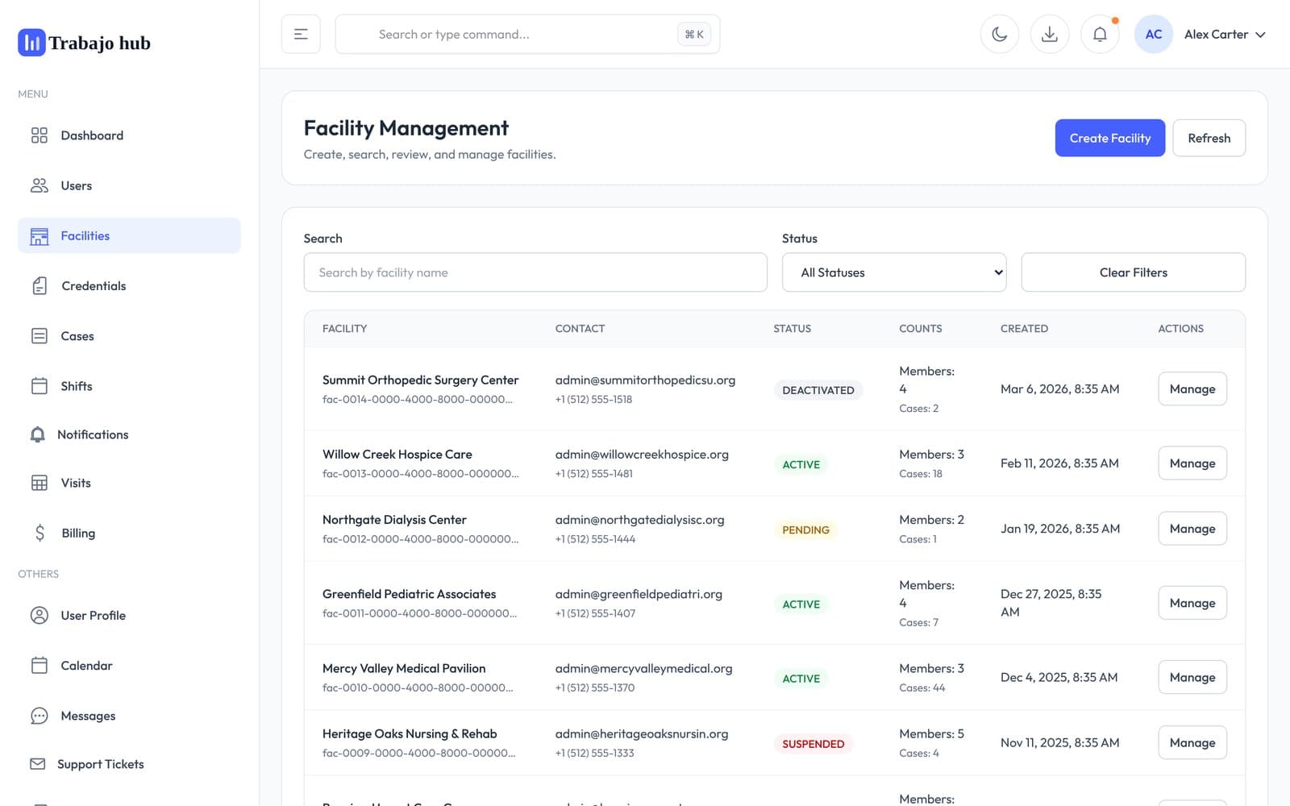Click the DEACTIVATED status badge

click(x=818, y=390)
